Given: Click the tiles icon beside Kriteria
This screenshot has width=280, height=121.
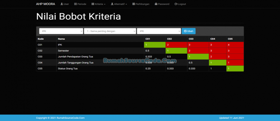Looking at the screenshot, I should pos(93,4).
